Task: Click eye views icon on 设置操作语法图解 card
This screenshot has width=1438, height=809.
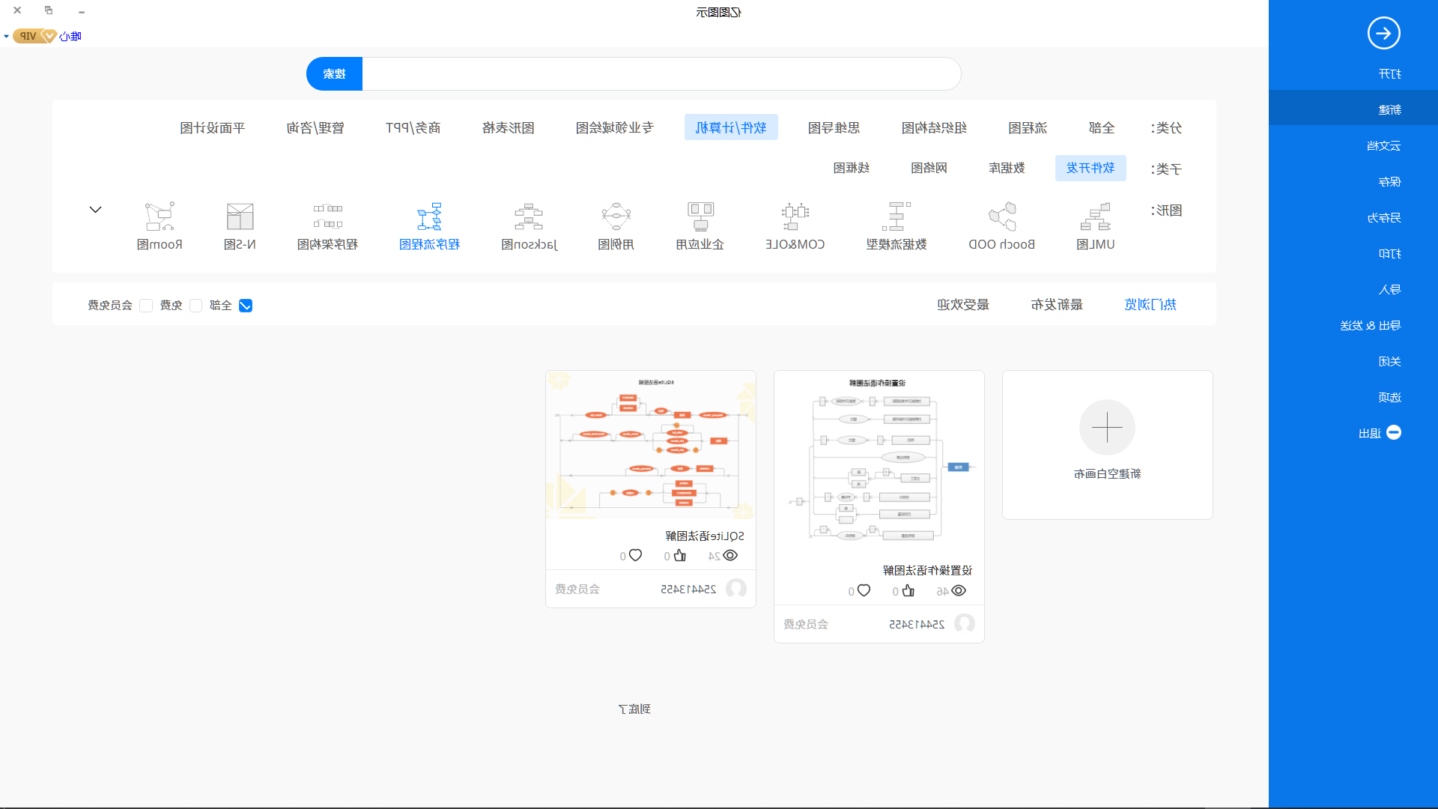Action: pos(959,590)
